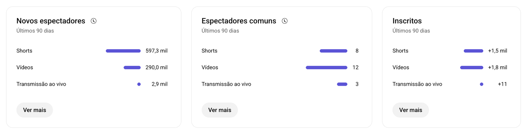Click clock icon beside Espectadores comuns
This screenshot has width=527, height=134.
coord(285,21)
